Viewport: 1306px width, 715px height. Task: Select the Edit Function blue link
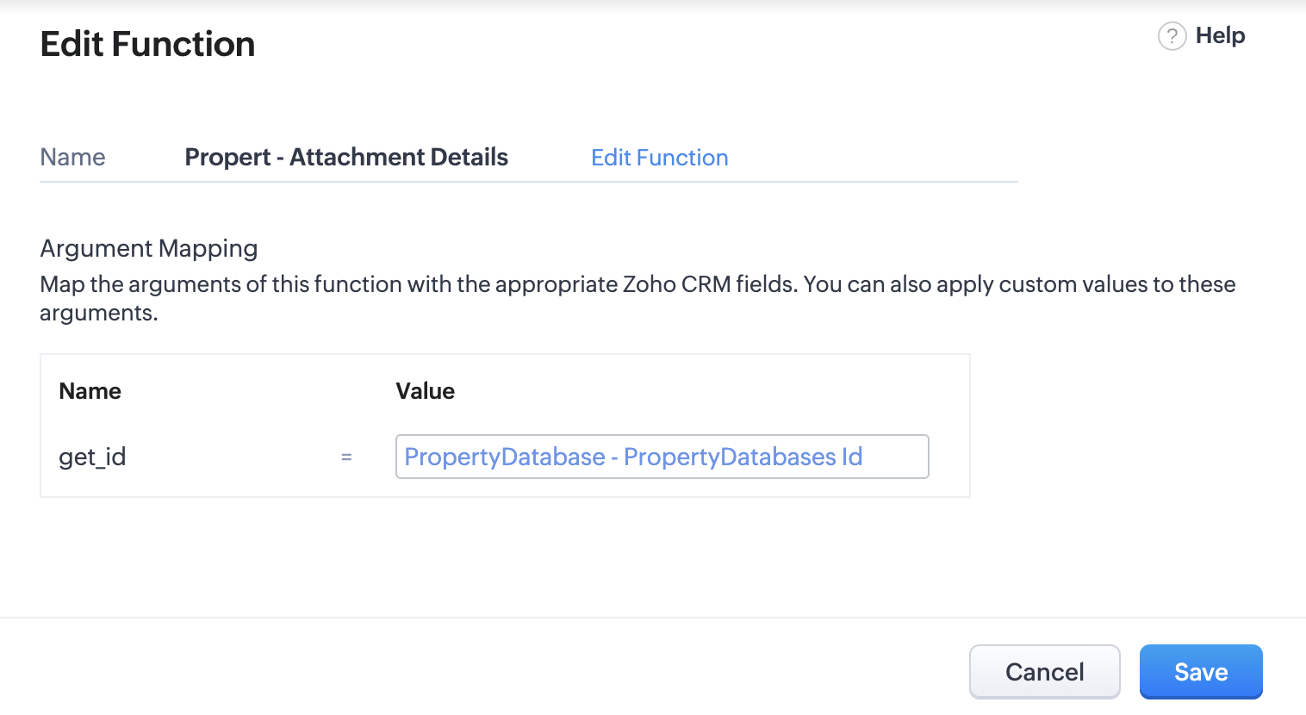tap(659, 158)
